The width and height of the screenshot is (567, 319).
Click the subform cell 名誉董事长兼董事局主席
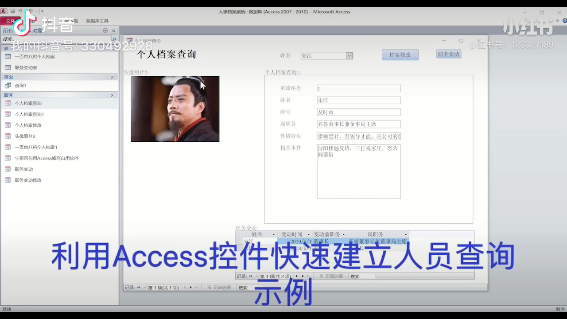[378, 241]
